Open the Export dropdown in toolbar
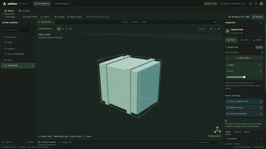This screenshot has width=266, height=149. pyautogui.click(x=46, y=17)
